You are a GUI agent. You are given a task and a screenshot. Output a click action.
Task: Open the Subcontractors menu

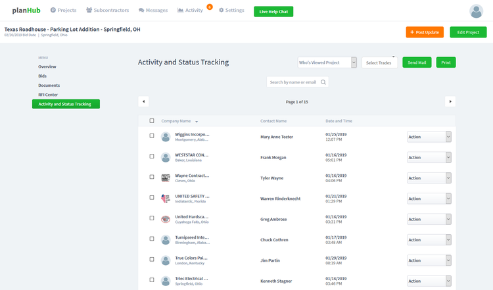click(x=106, y=11)
